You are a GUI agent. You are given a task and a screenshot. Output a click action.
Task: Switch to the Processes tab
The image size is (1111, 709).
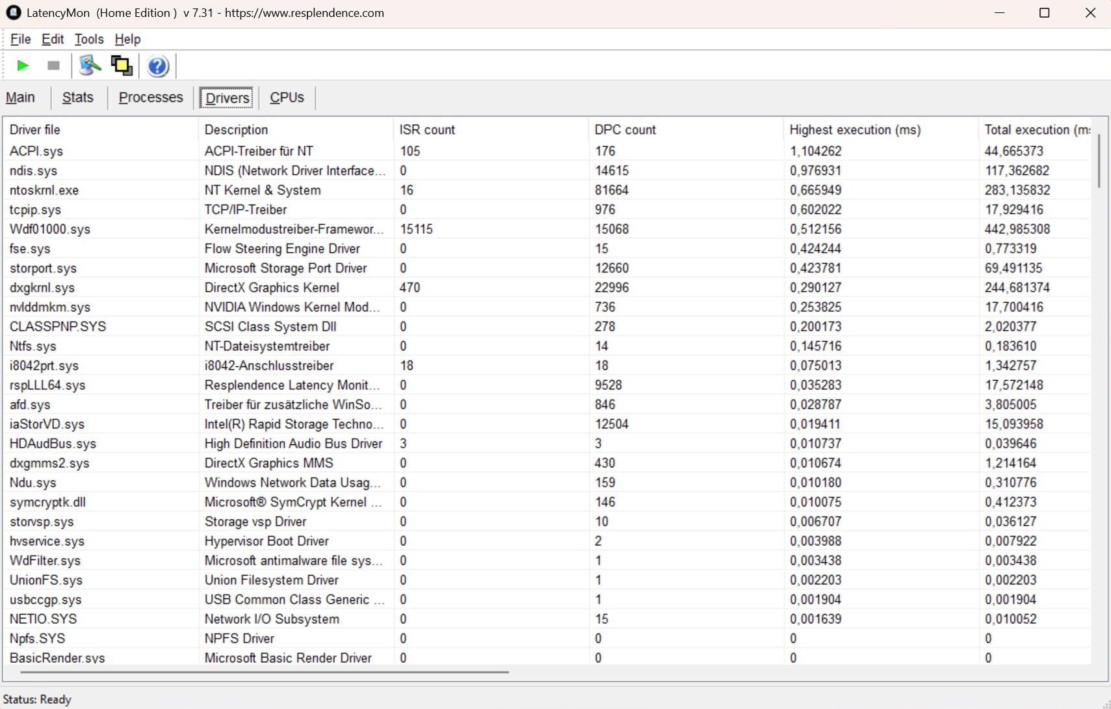tap(151, 97)
